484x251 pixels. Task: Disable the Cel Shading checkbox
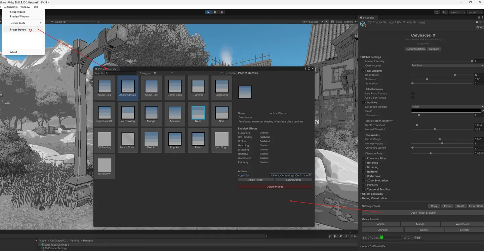click(364, 71)
